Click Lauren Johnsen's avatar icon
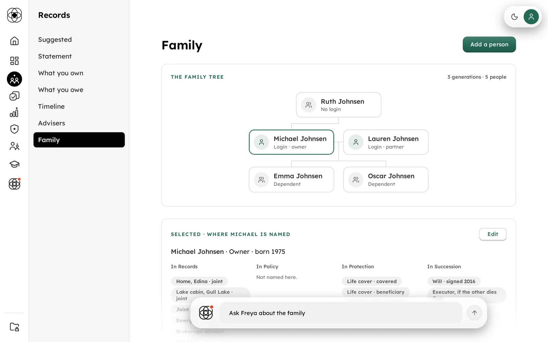 pos(356,142)
